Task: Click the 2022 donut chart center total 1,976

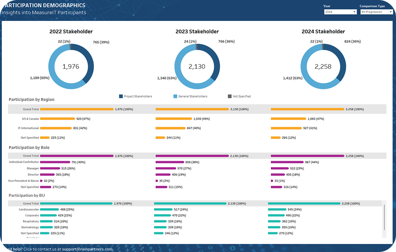Action: pyautogui.click(x=71, y=67)
